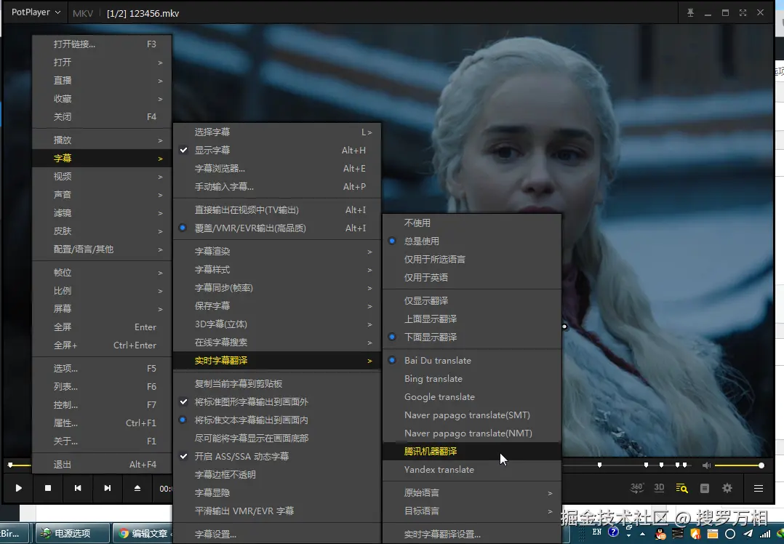The width and height of the screenshot is (784, 544).
Task: Open the PotPlayer main menu dropdown
Action: (36, 12)
